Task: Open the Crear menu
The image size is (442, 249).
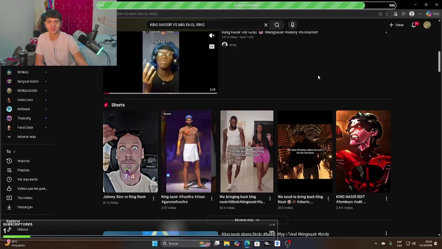Action: click(x=396, y=25)
